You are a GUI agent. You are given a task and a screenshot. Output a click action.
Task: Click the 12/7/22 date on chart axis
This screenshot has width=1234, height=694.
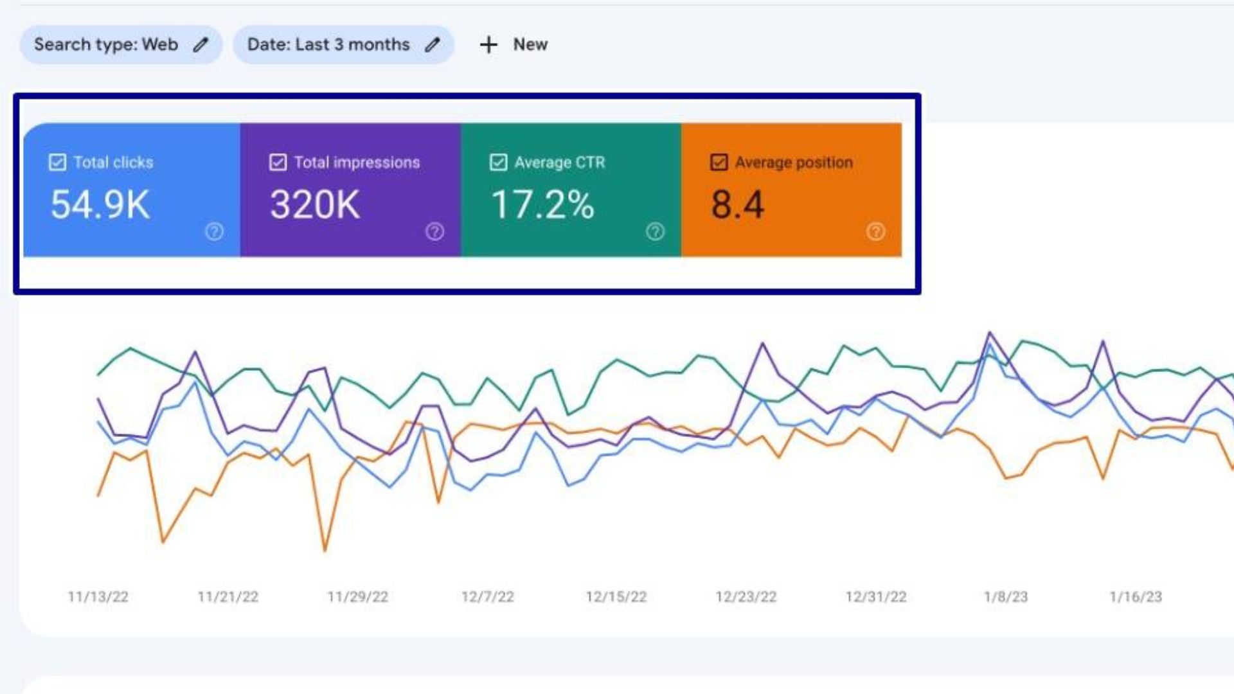[x=487, y=597]
